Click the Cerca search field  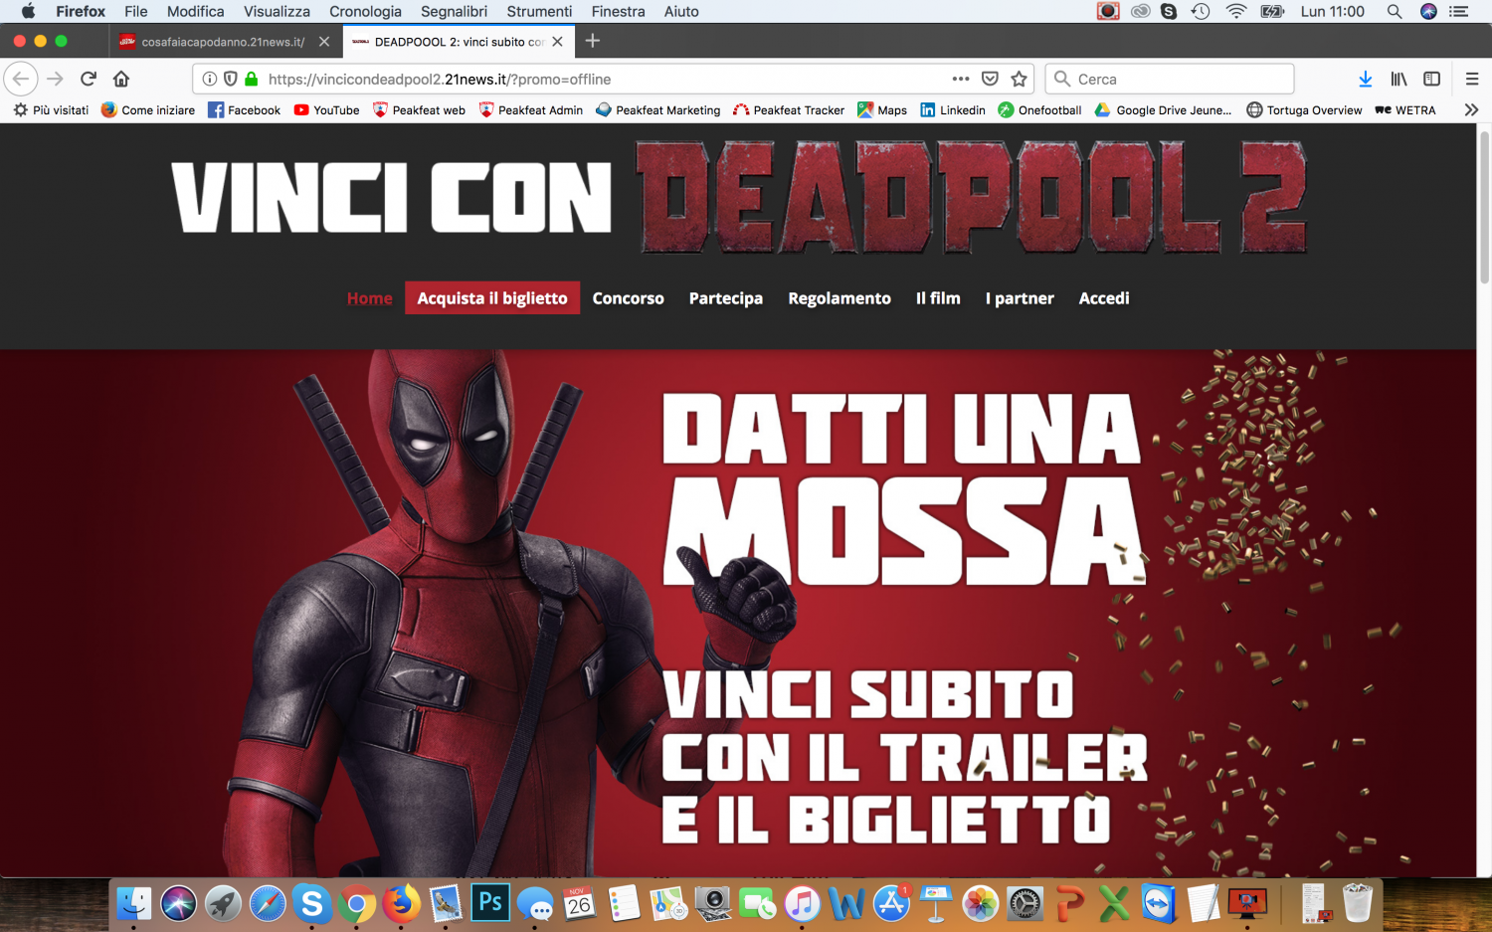click(x=1170, y=79)
